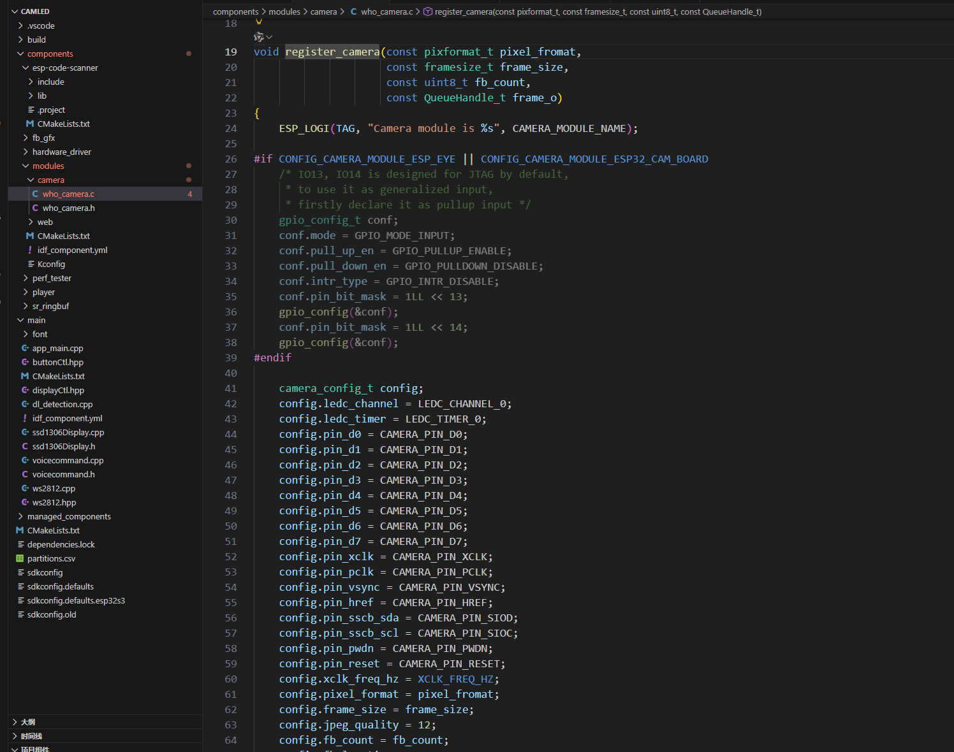Image resolution: width=954 pixels, height=752 pixels.
Task: Click the exclamation icon of main's idf_component.yml
Action: (25, 419)
